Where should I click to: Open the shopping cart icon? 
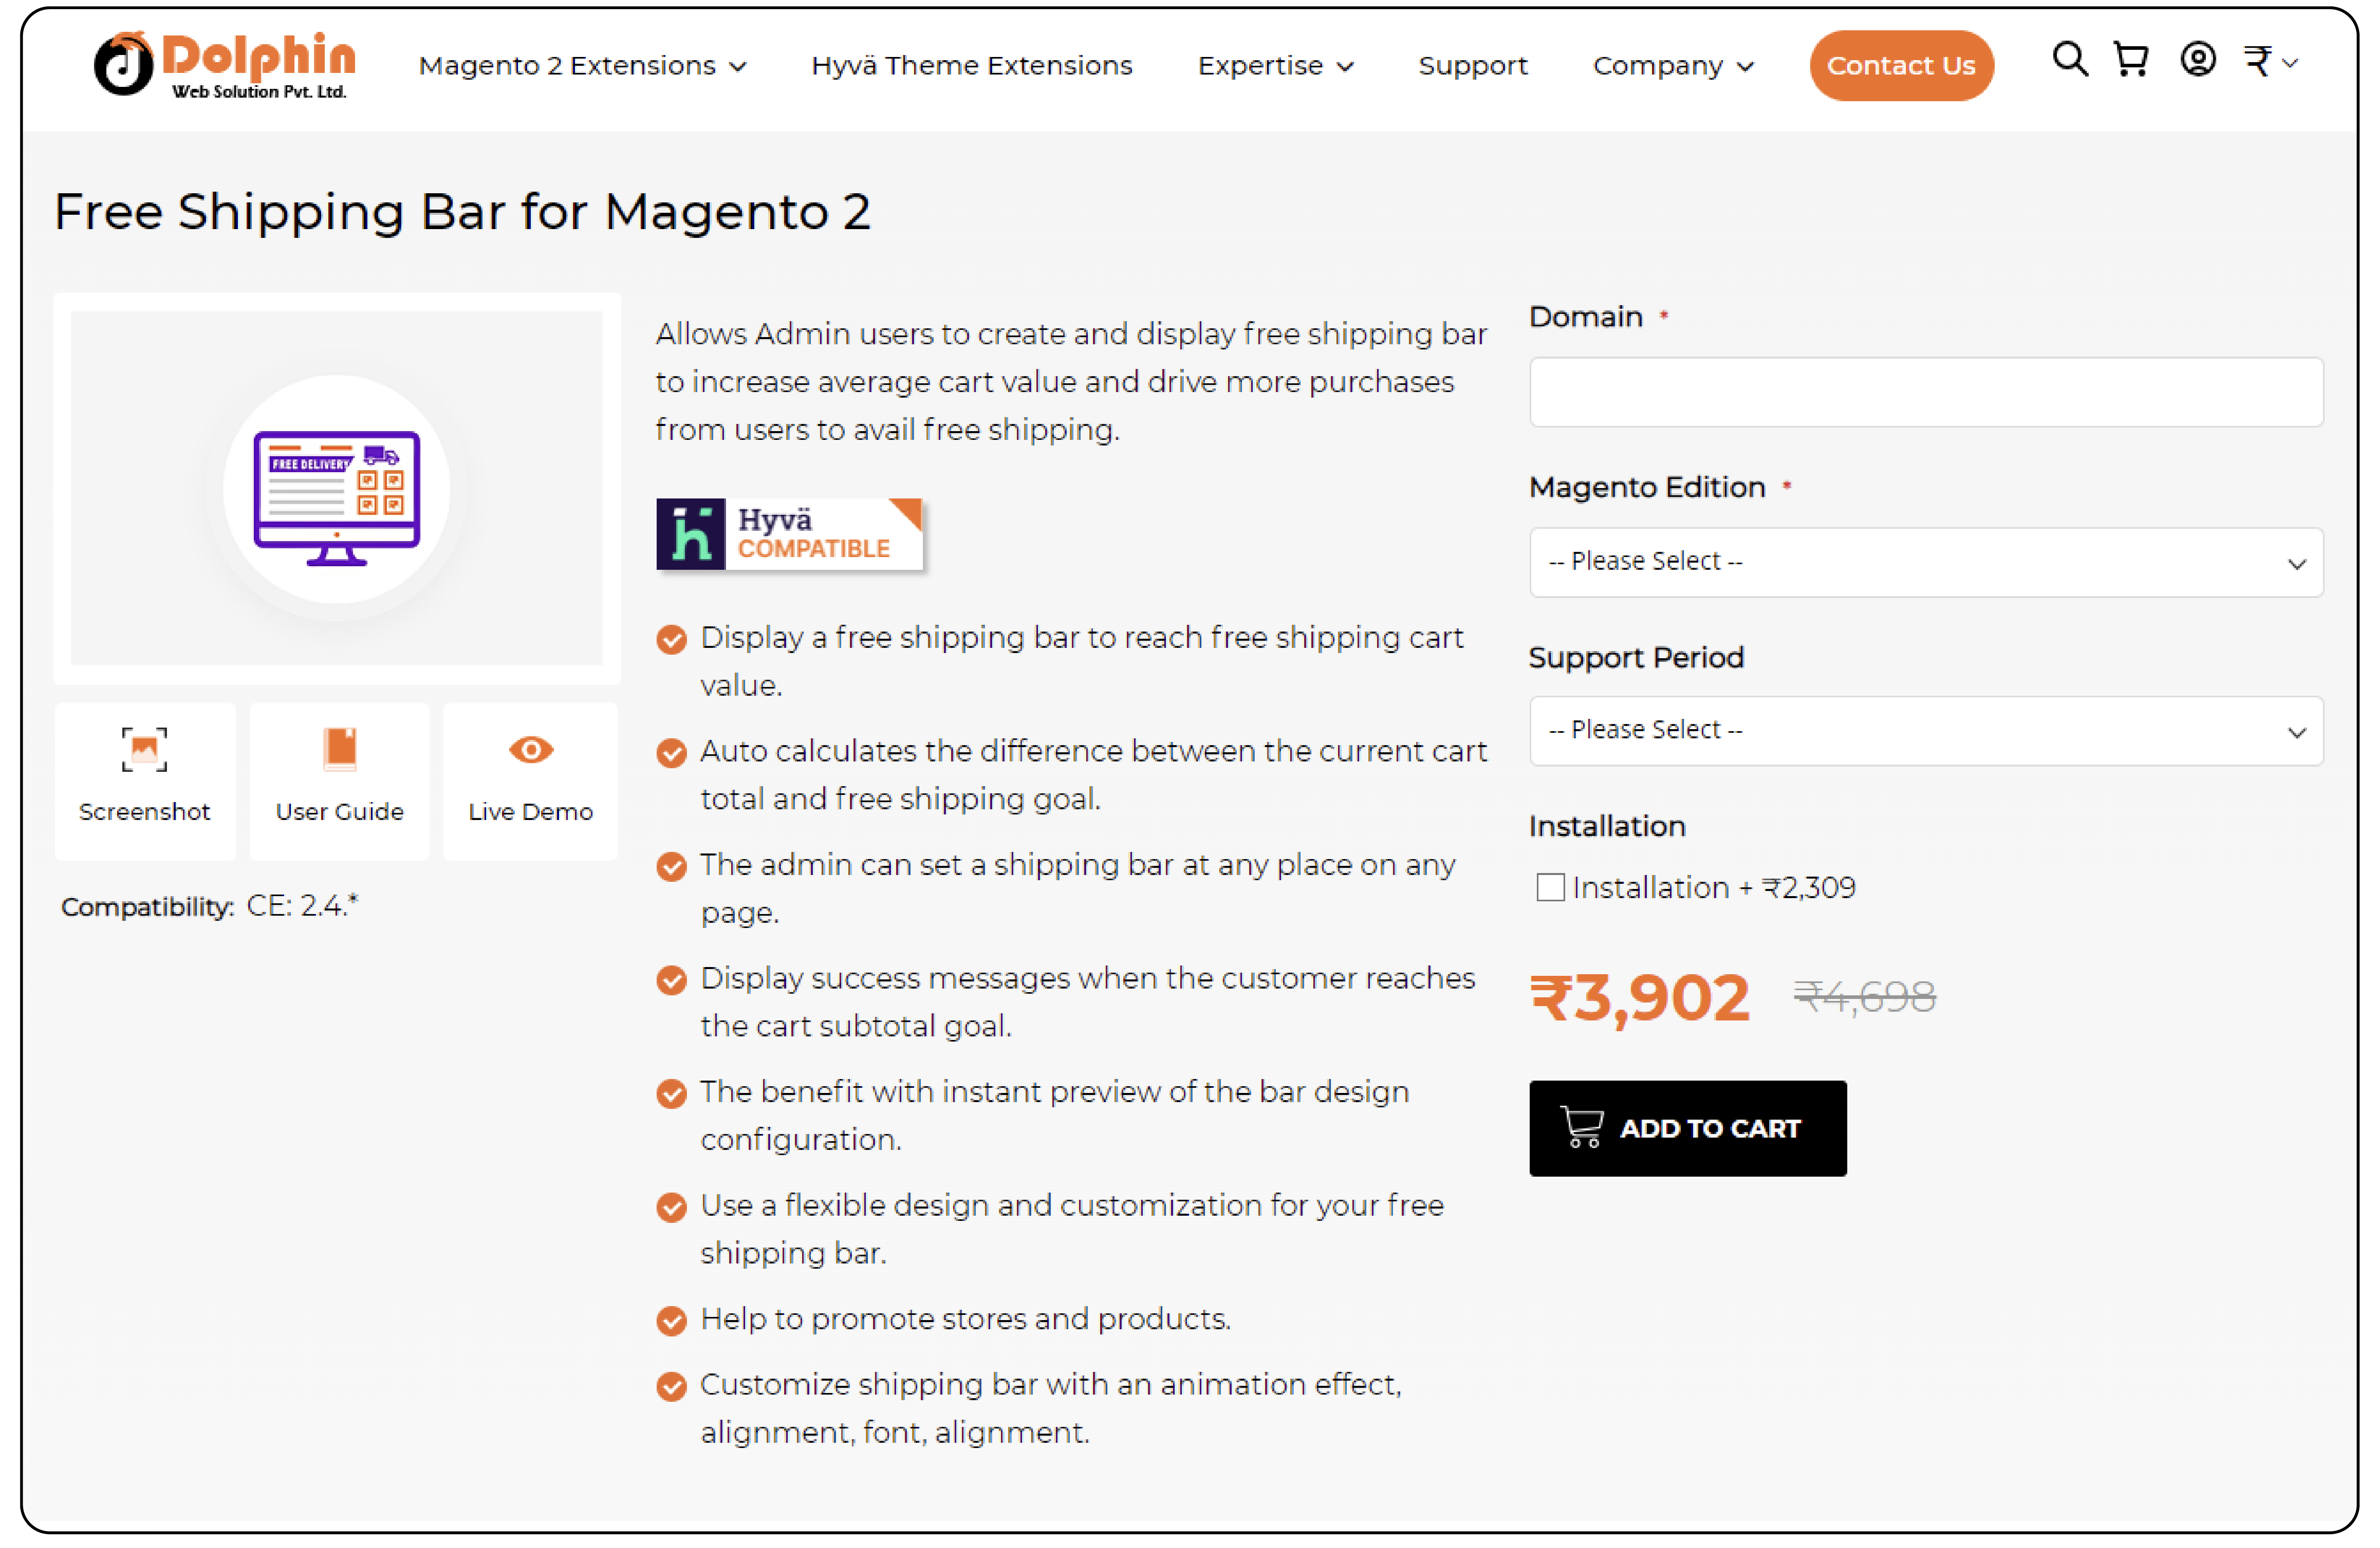click(2131, 59)
